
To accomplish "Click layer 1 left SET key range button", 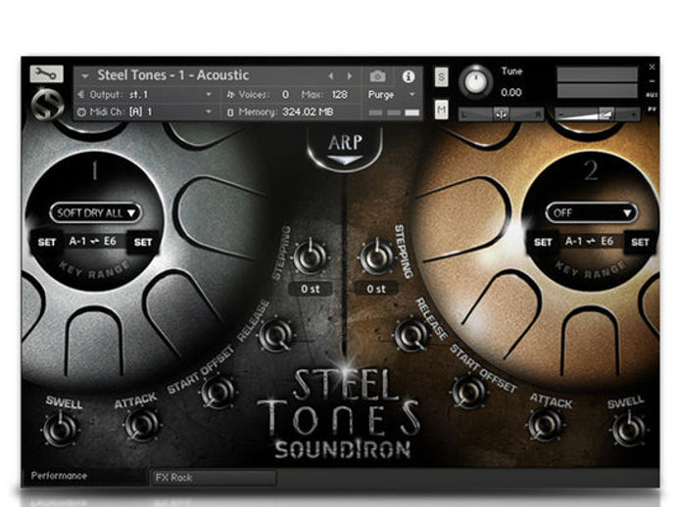I will 47,242.
